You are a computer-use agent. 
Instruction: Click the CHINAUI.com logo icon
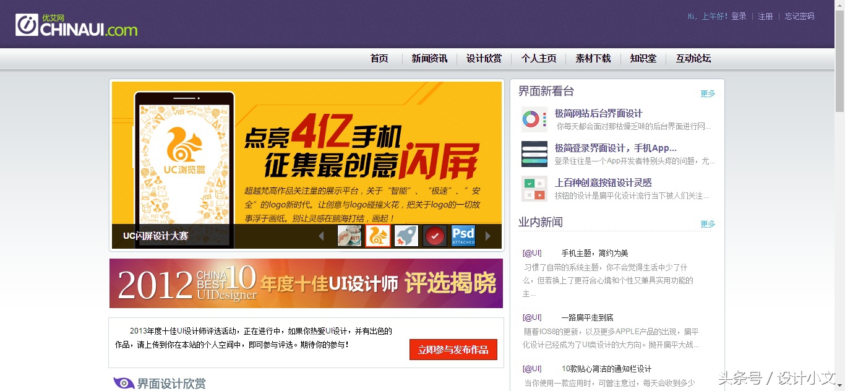click(26, 24)
